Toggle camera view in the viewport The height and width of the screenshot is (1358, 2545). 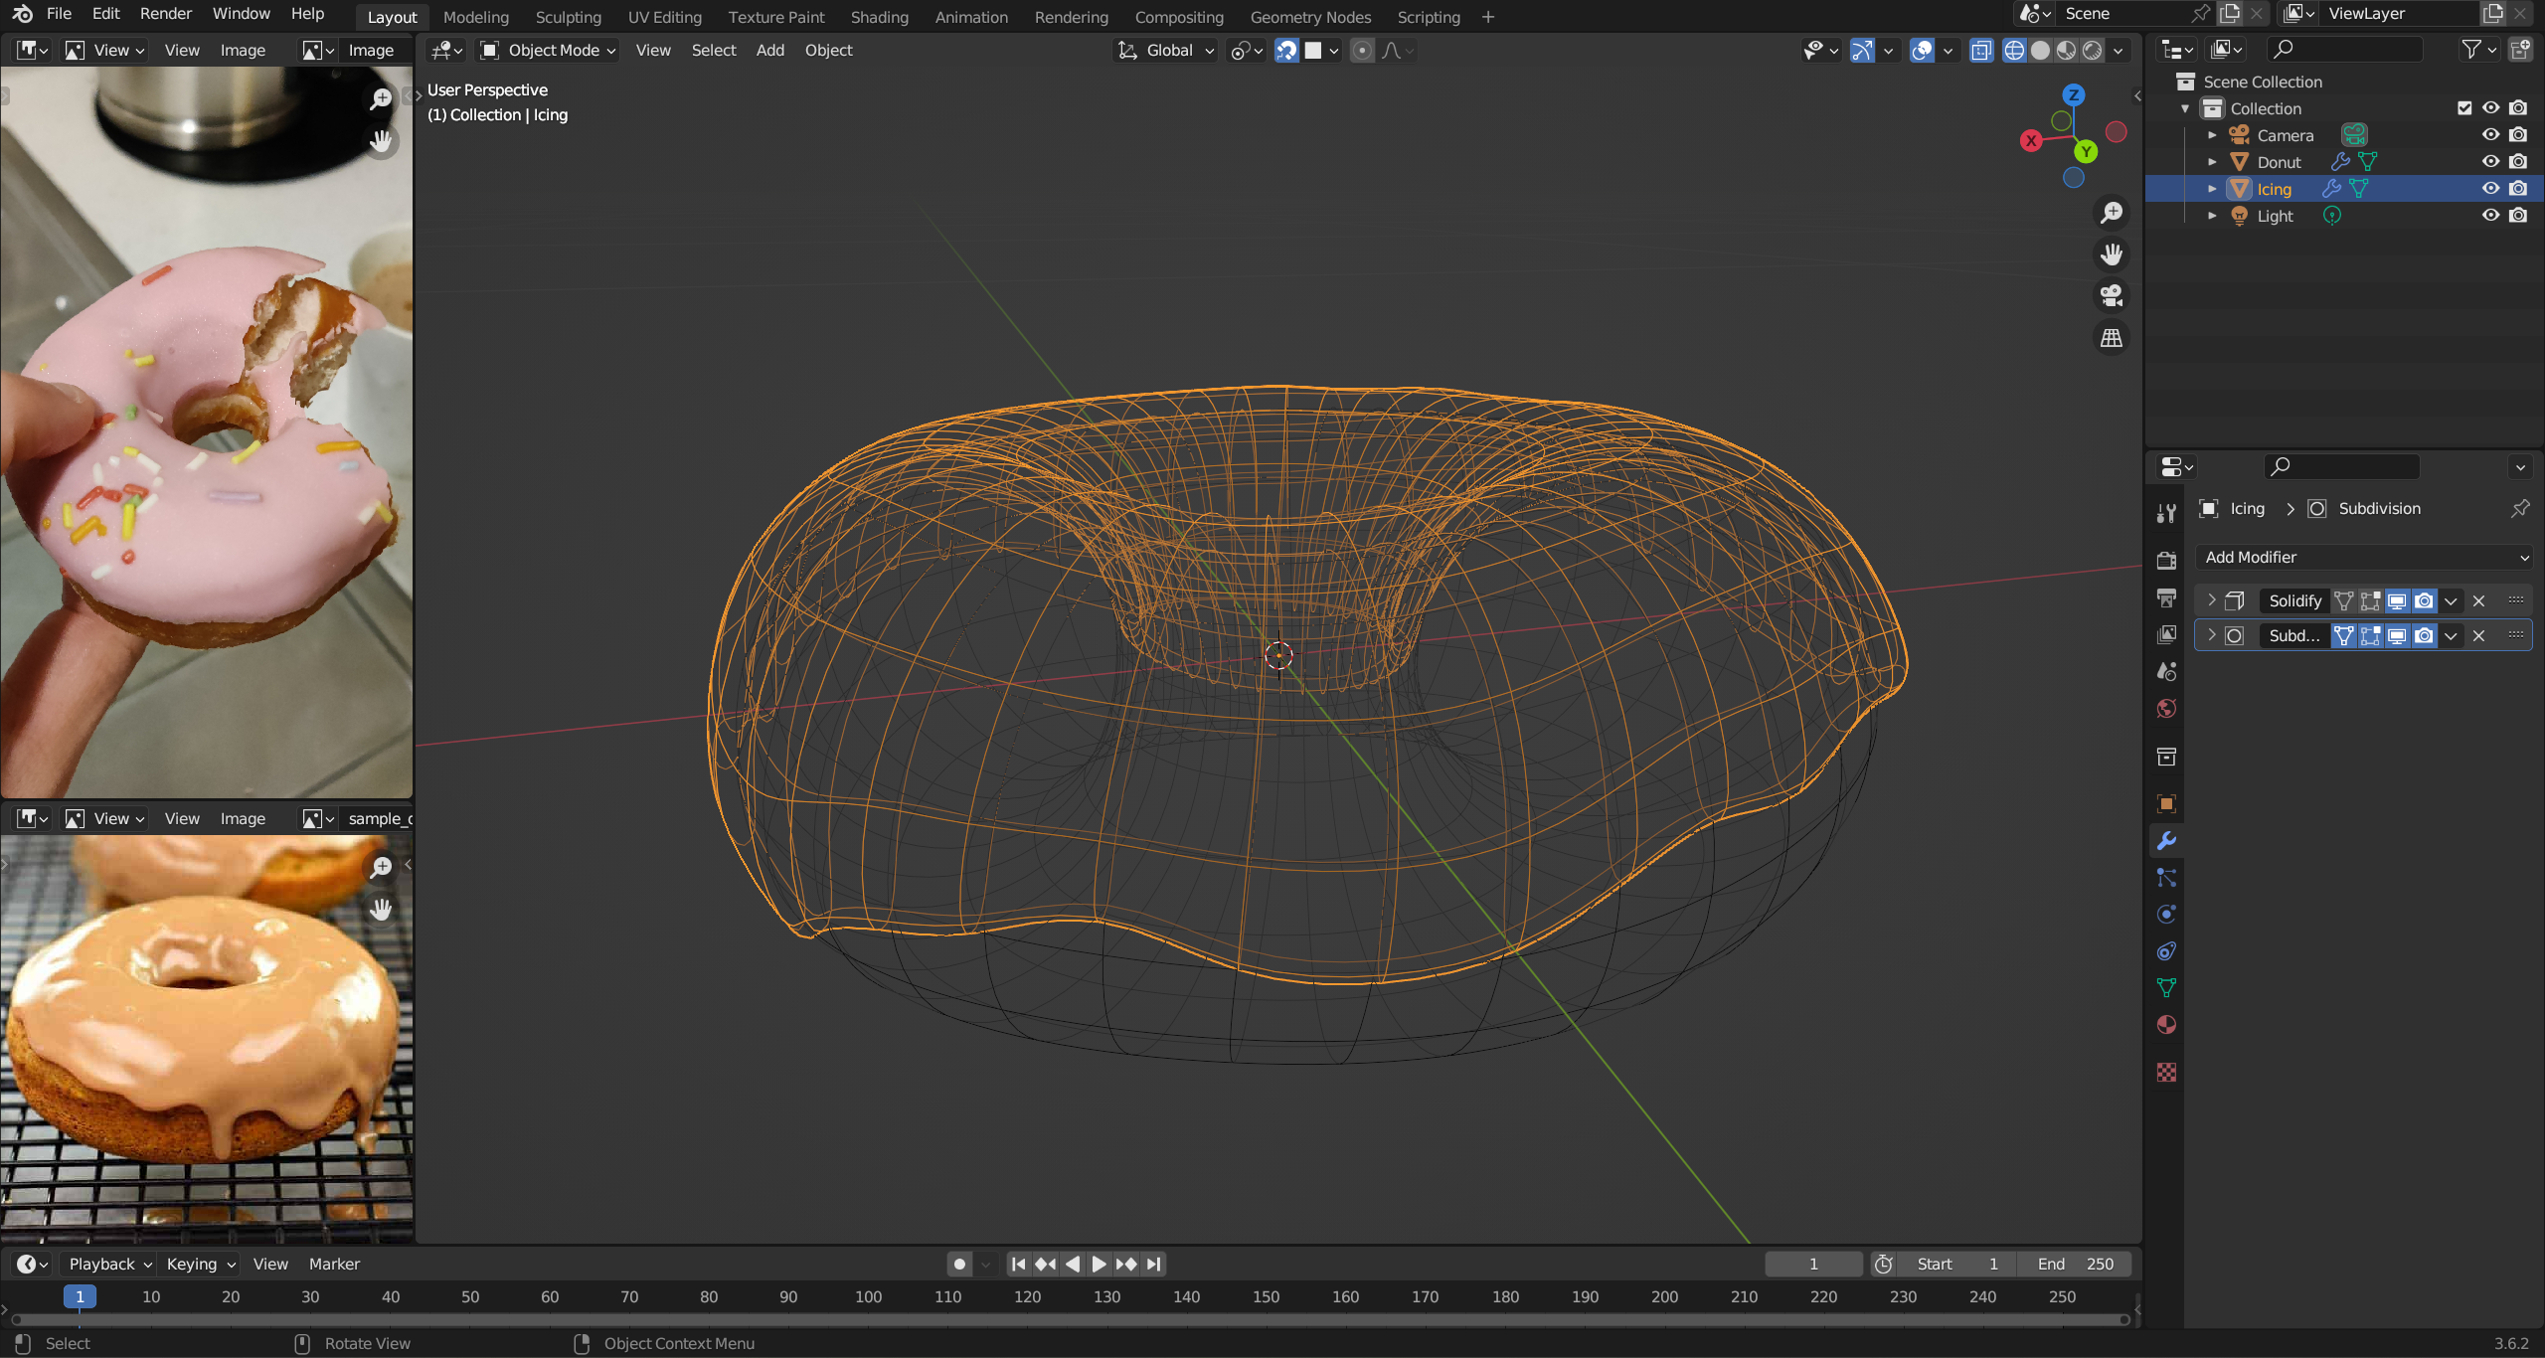coord(2111,296)
